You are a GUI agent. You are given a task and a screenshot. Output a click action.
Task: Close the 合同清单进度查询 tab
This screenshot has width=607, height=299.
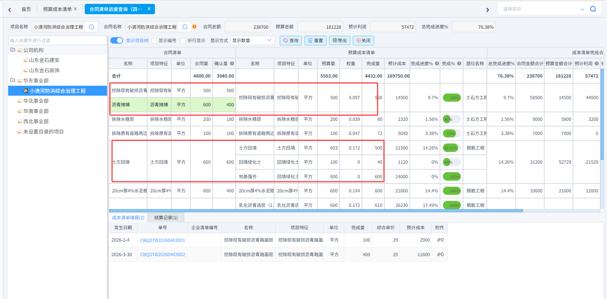click(149, 9)
